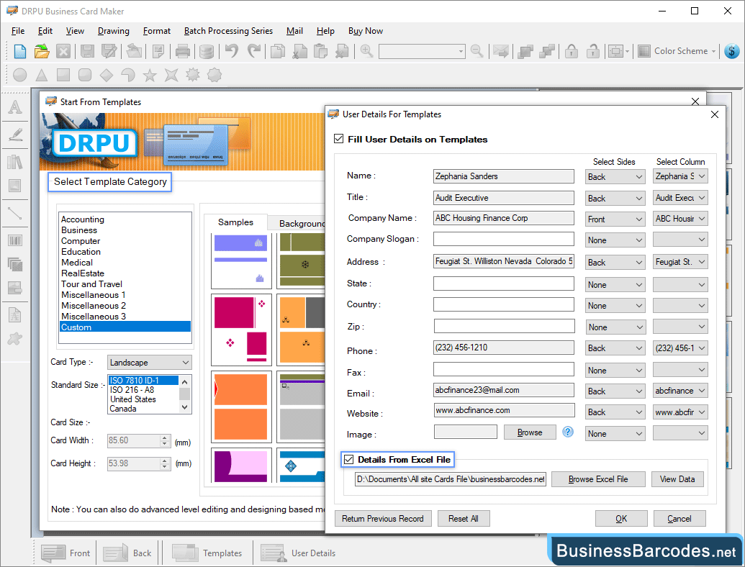The width and height of the screenshot is (745, 567).
Task: Toggle Details From Excel File checkbox
Action: (x=348, y=459)
